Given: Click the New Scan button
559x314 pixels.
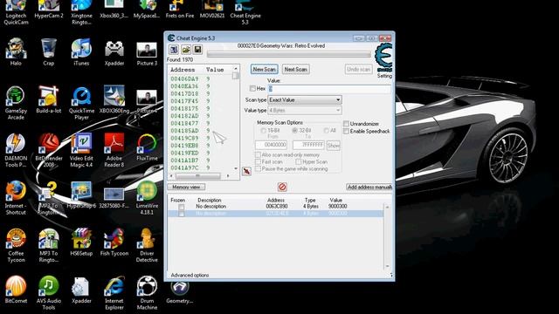Looking at the screenshot, I should (264, 70).
